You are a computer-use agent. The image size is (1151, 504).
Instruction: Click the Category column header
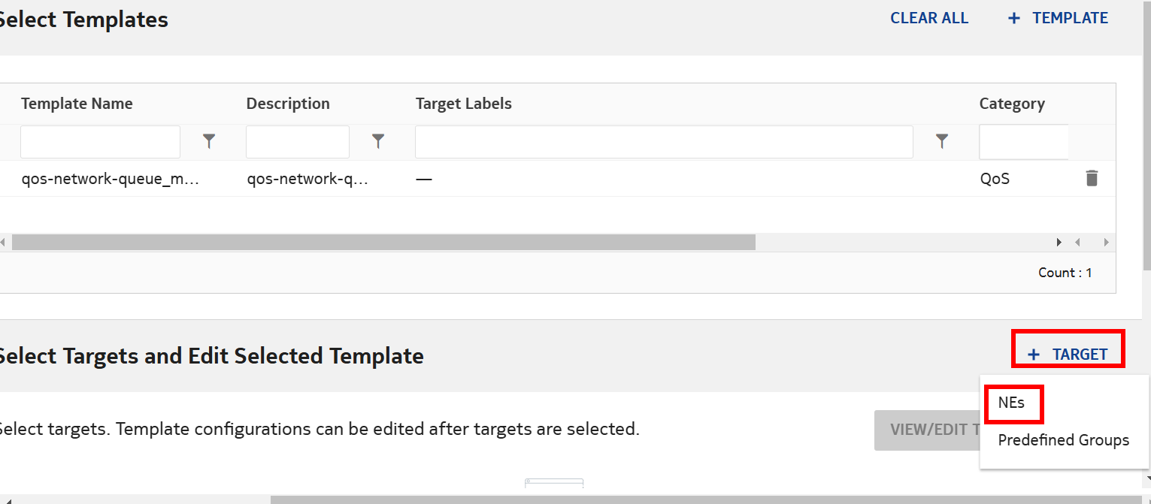pos(1011,104)
